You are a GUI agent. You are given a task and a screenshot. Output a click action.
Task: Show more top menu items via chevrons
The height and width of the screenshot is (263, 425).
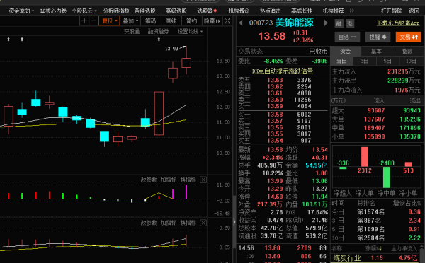pyautogui.click(x=352, y=11)
